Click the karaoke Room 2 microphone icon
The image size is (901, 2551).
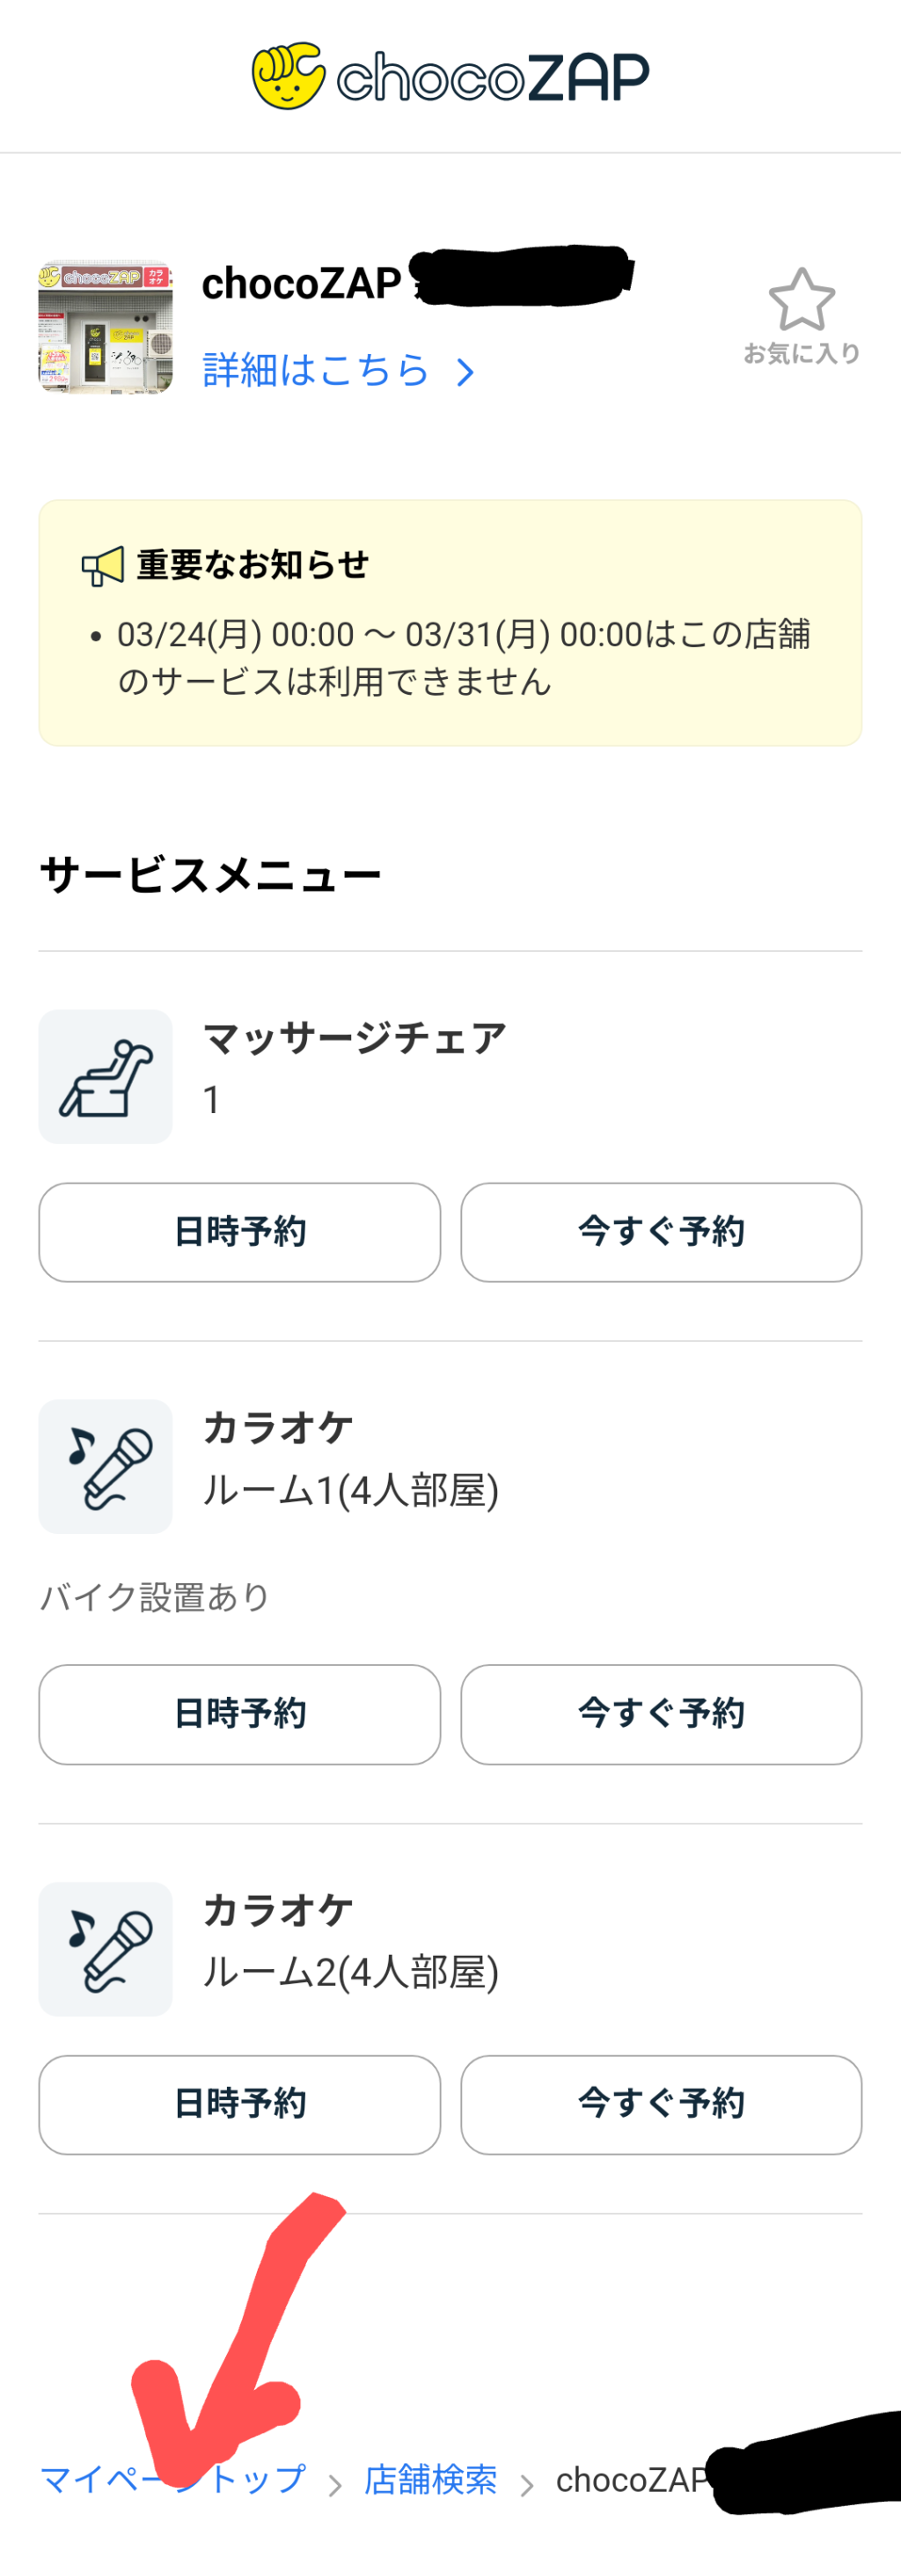tap(106, 1949)
